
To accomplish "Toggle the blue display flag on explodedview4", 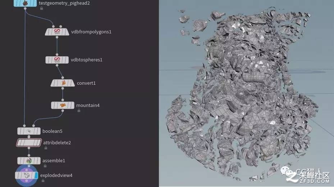I will point(36,176).
